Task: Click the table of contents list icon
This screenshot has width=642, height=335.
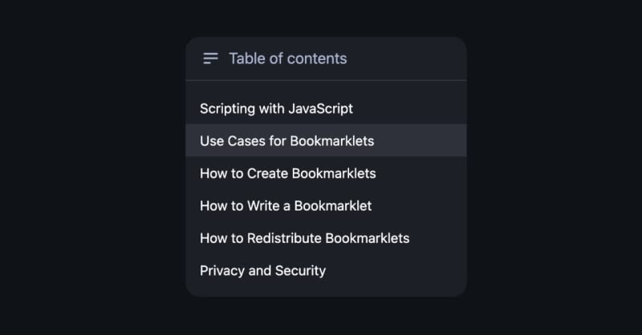Action: pos(210,59)
